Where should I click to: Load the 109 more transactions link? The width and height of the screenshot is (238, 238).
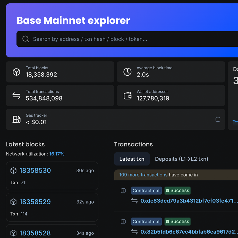pyautogui.click(x=143, y=175)
